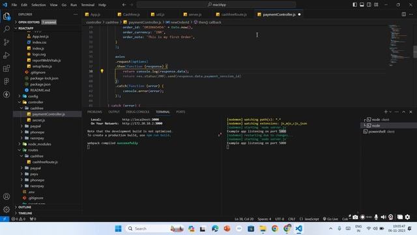
Task: Open the terminal launch profile dropdown
Action: (x=390, y=112)
